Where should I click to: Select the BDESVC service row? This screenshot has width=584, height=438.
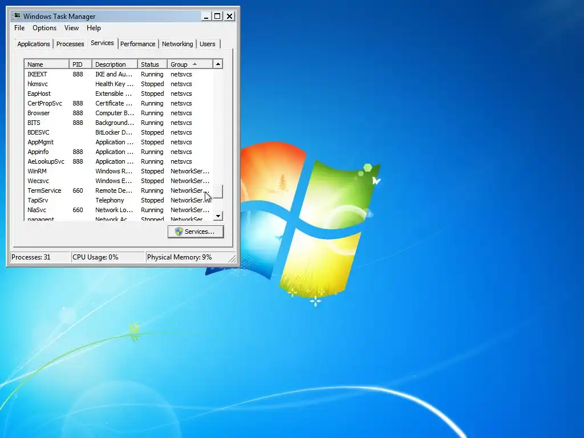pyautogui.click(x=119, y=132)
